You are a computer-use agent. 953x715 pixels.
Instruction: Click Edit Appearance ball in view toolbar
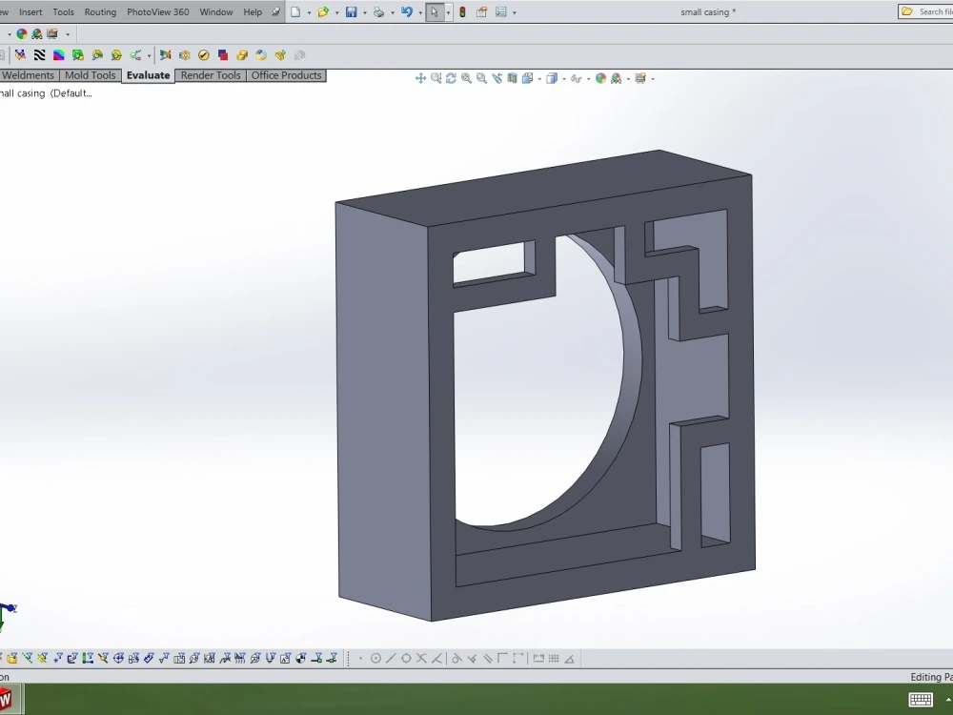[600, 78]
